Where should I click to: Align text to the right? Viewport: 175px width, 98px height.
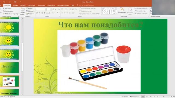click(67, 13)
